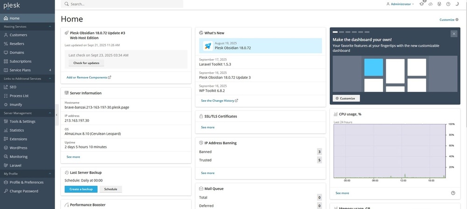Click the Banned count 3
Screen dimensions: 467x209
[319, 152]
